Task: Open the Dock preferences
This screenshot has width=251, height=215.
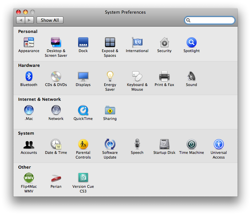Action: (83, 43)
